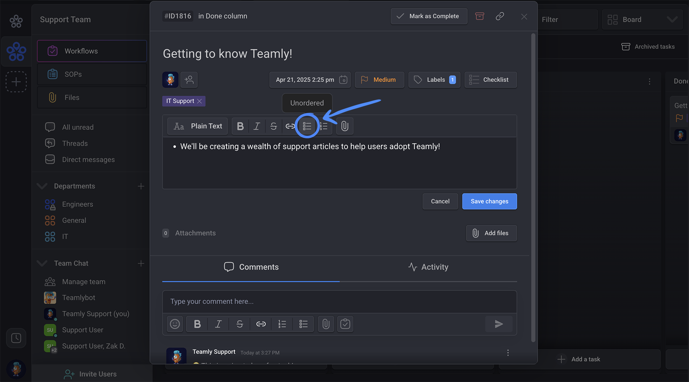
Task: Toggle bold in comment toolbar
Action: (197, 324)
